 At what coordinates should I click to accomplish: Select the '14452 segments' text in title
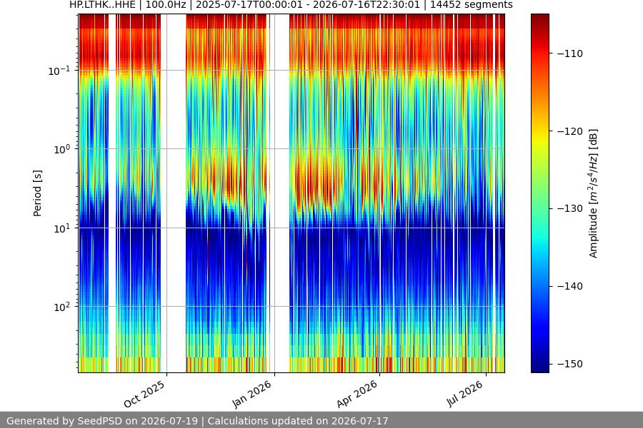pos(472,5)
